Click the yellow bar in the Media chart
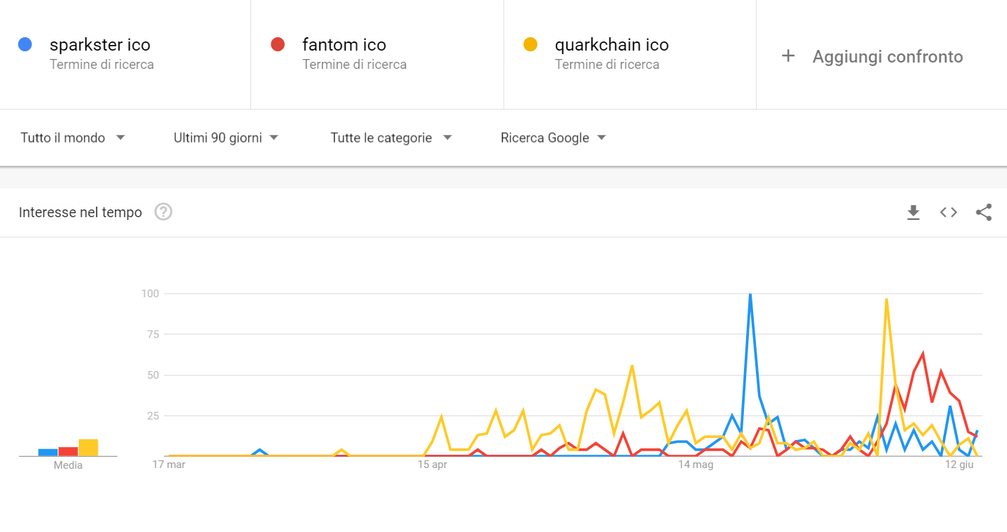 pyautogui.click(x=88, y=448)
